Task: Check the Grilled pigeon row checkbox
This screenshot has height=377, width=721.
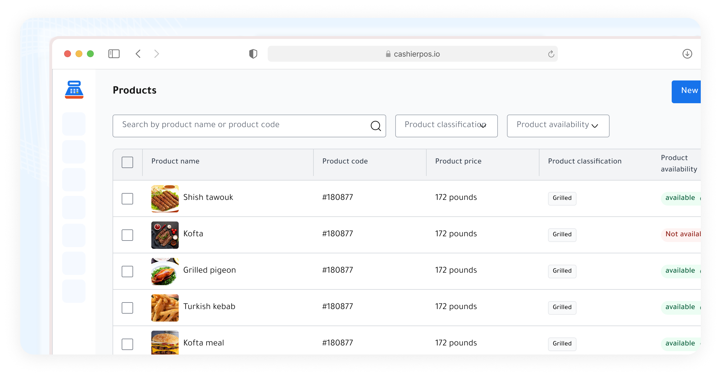Action: tap(127, 272)
